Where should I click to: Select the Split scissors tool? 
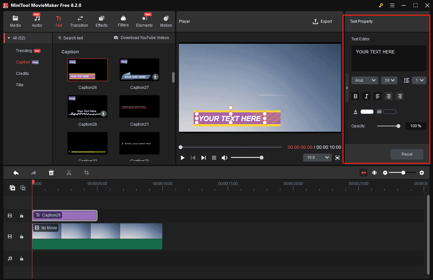(69, 173)
